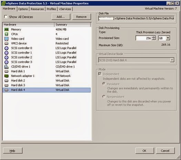
Task: Click the Remove button
Action: coord(81,17)
